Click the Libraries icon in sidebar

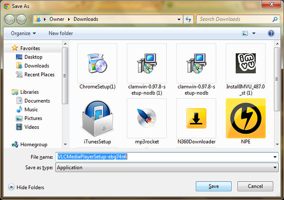click(15, 92)
